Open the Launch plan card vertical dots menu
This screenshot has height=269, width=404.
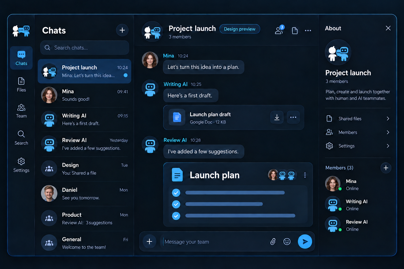tap(305, 175)
